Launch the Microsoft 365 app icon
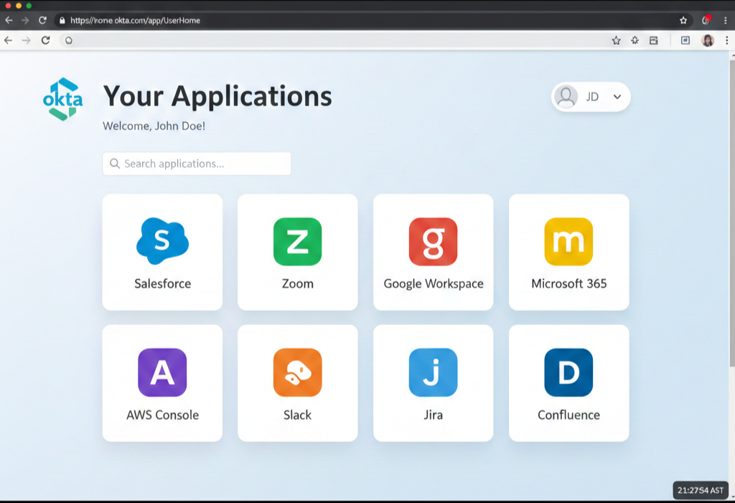 [x=568, y=242]
